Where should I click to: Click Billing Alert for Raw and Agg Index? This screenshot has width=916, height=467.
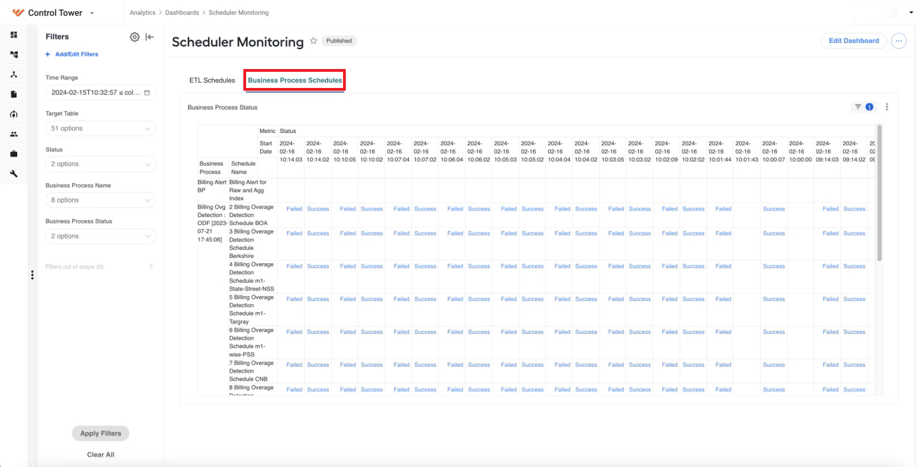point(248,190)
